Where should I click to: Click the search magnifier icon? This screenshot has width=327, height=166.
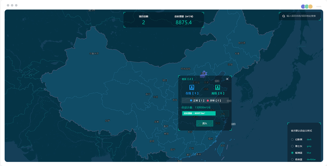tap(284, 16)
